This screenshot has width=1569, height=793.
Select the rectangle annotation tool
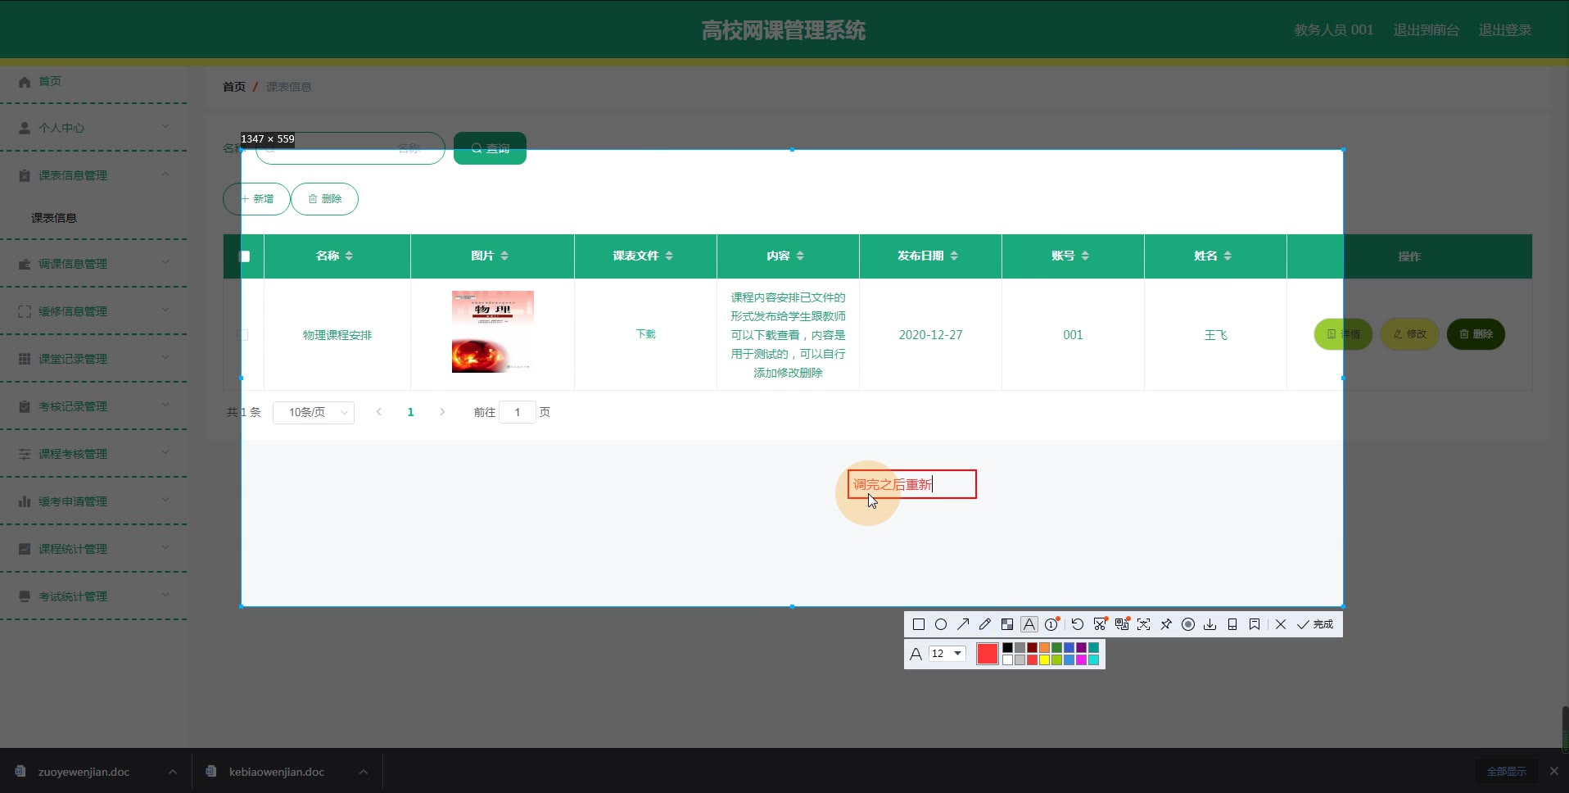coord(919,624)
